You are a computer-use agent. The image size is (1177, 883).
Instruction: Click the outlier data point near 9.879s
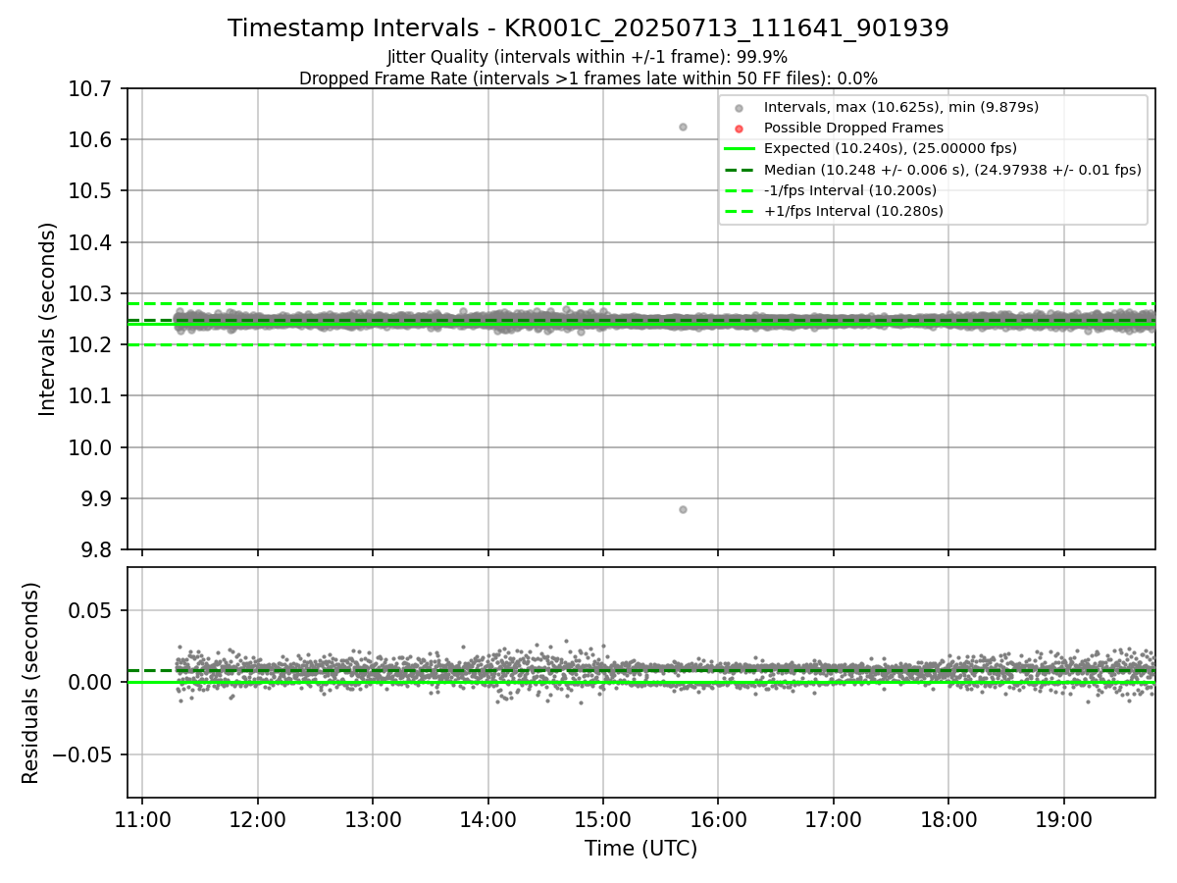[683, 509]
